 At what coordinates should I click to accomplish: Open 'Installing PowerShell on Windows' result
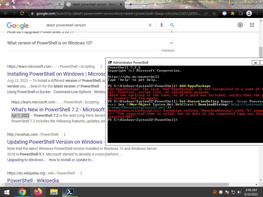[x=56, y=74]
